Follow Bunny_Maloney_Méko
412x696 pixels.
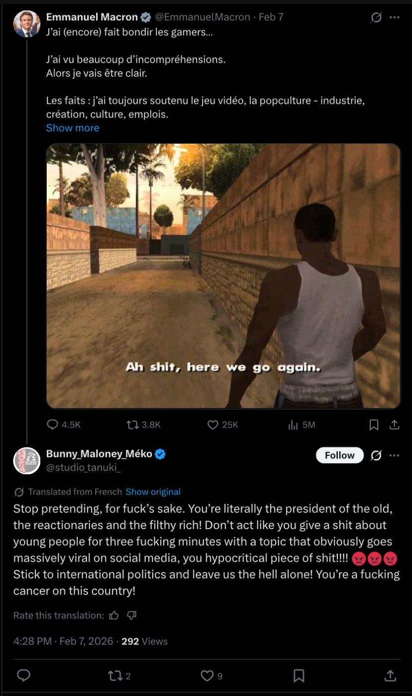coord(340,455)
